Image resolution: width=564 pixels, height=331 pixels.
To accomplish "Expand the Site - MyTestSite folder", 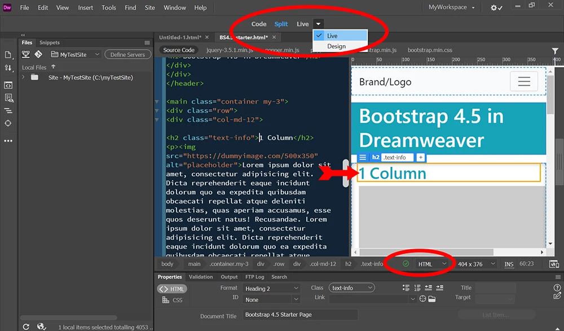I will coord(23,77).
